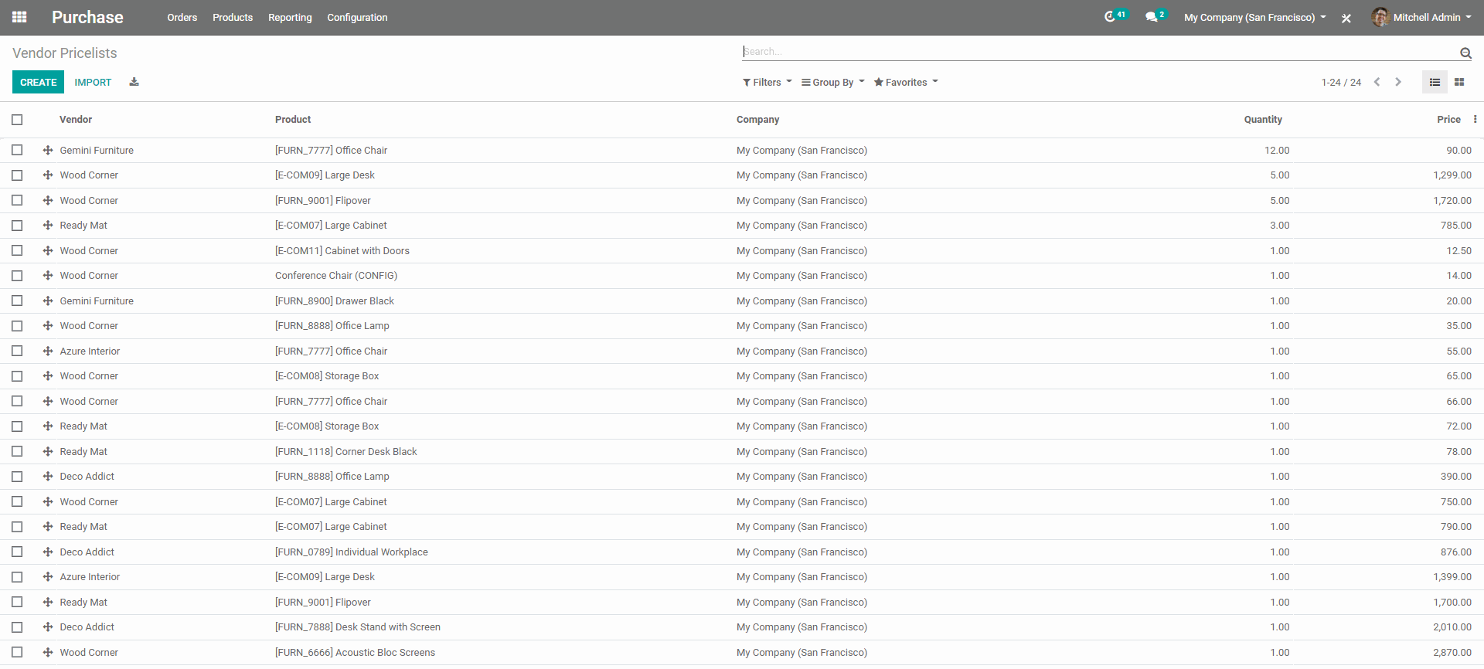Go to next page arrow in pager
The width and height of the screenshot is (1484, 669).
pyautogui.click(x=1398, y=82)
